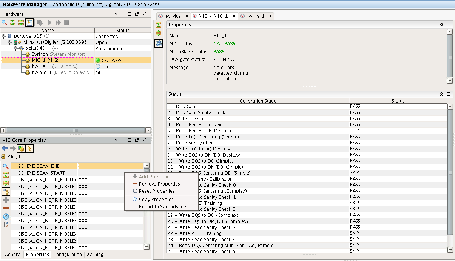455x261 pixels.
Task: Switch to the hw_ila_1 tab
Action: pos(255,16)
